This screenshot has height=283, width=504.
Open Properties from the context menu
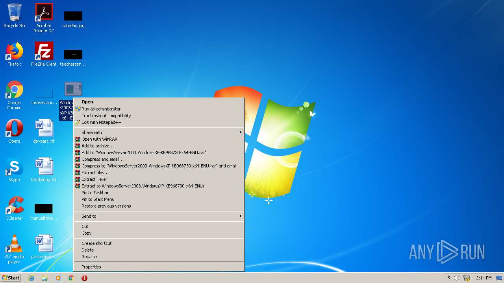tap(159, 267)
